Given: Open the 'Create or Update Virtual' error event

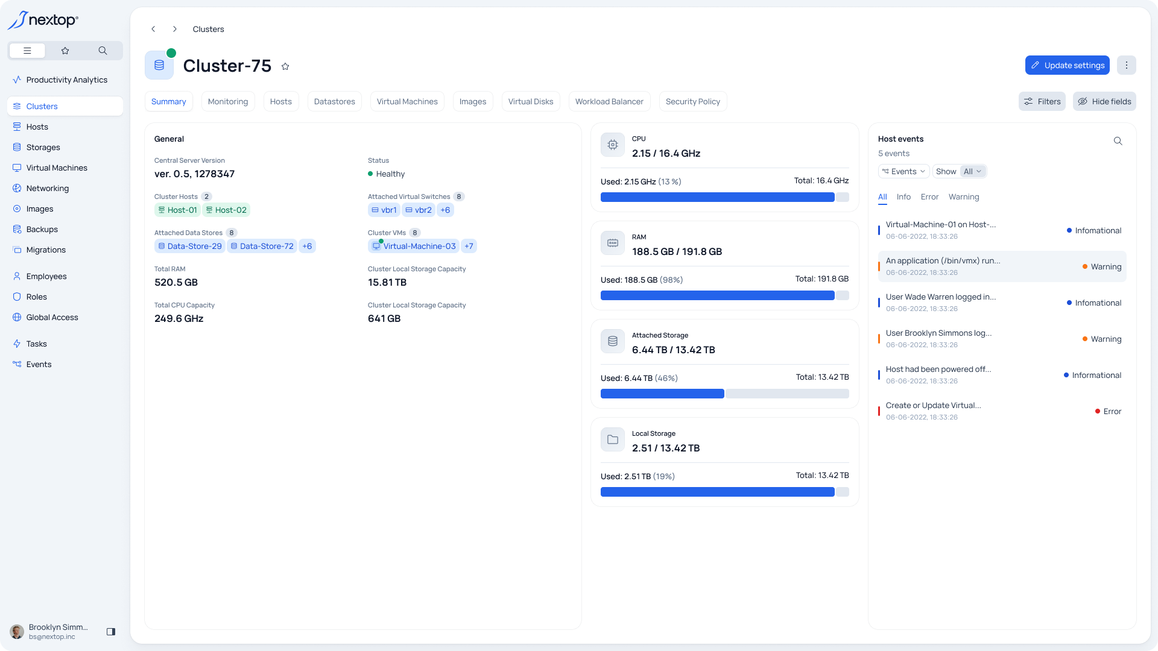Looking at the screenshot, I should click(x=1002, y=411).
